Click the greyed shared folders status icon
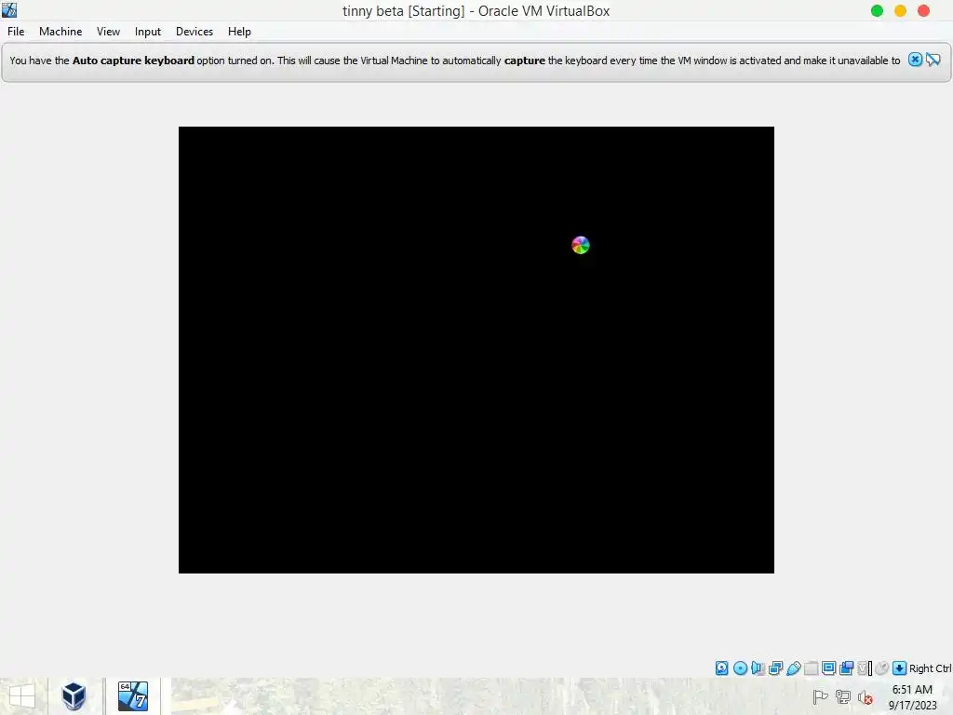953x715 pixels. click(x=811, y=668)
